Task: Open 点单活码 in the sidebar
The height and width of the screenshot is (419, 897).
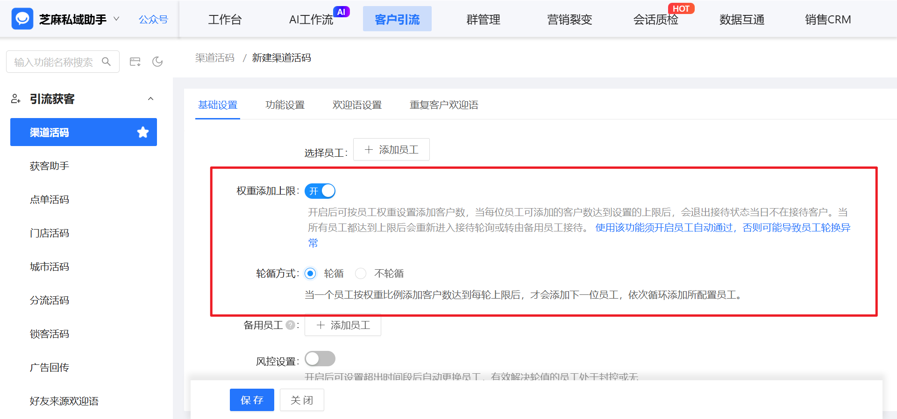Action: point(50,200)
